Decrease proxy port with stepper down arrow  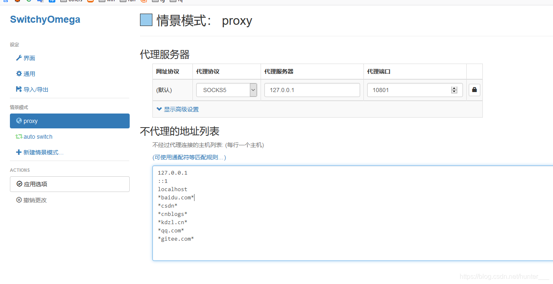[454, 92]
